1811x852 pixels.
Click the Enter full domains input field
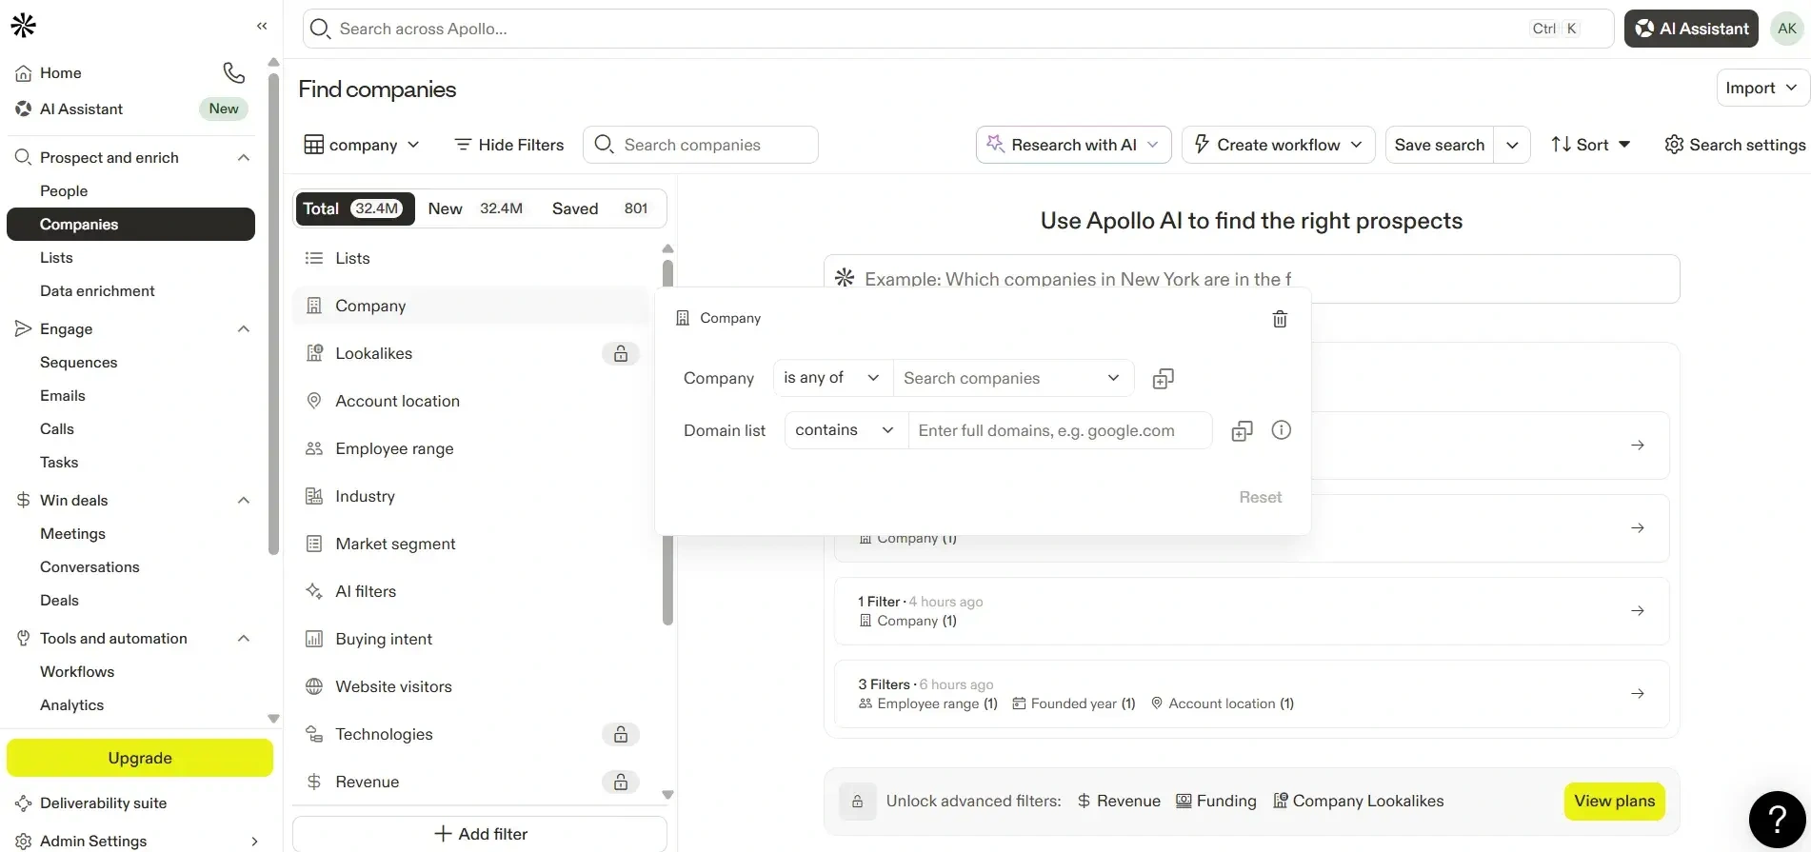click(x=1059, y=430)
